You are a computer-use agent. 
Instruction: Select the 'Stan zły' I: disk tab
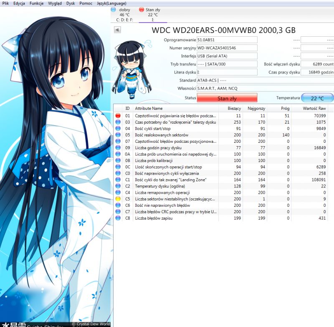153,15
